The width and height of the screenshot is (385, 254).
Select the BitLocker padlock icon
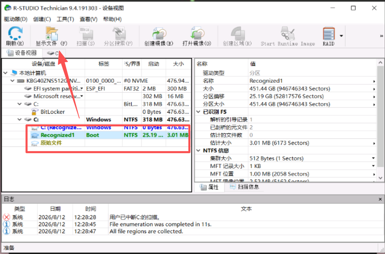click(x=35, y=112)
